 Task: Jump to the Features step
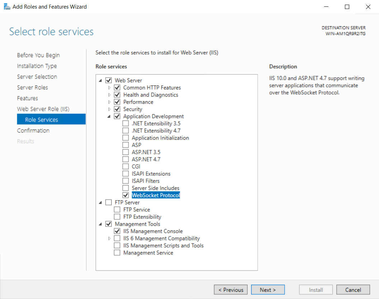[27, 98]
